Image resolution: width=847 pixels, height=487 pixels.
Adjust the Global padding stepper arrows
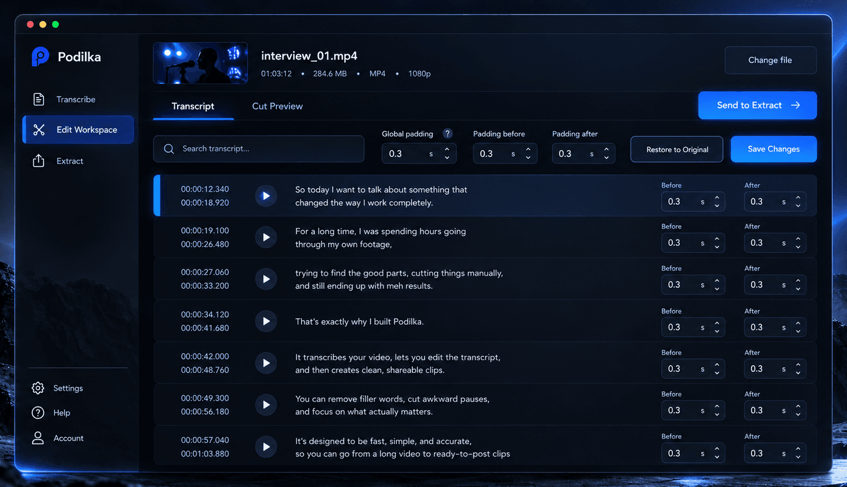447,154
